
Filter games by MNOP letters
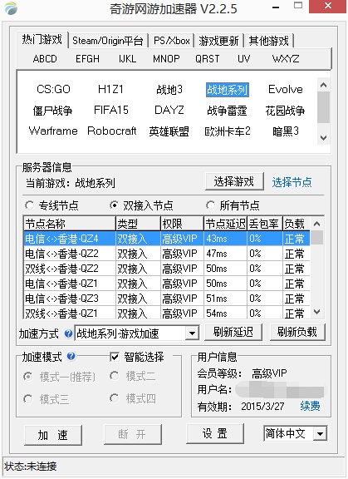point(166,59)
